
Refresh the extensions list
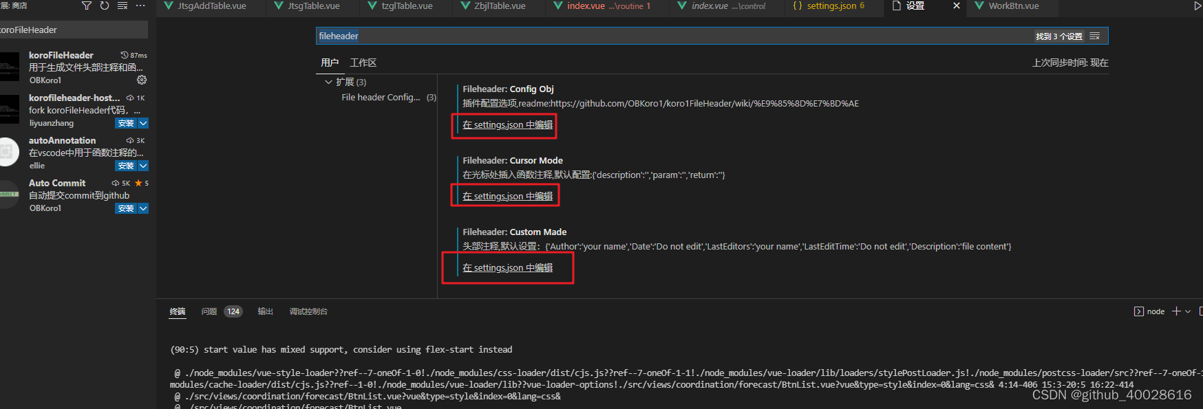(105, 5)
